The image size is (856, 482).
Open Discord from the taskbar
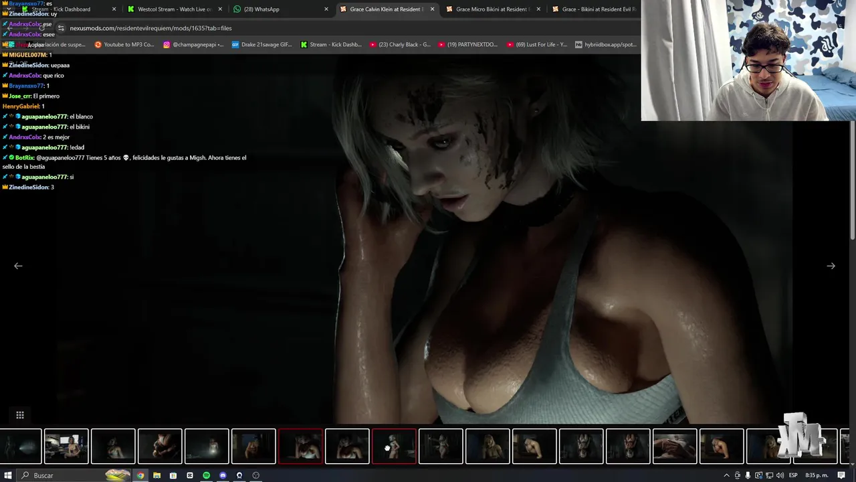[x=223, y=475]
